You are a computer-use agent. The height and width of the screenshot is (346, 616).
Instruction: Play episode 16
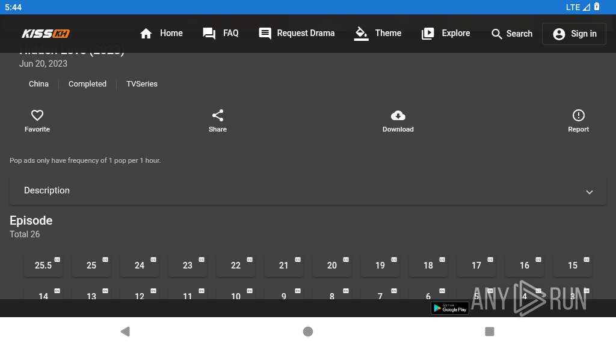[525, 266]
